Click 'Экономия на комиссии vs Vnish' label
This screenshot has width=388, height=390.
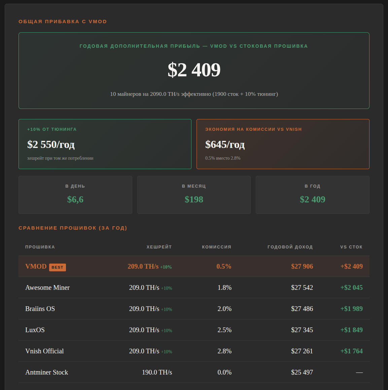[253, 129]
